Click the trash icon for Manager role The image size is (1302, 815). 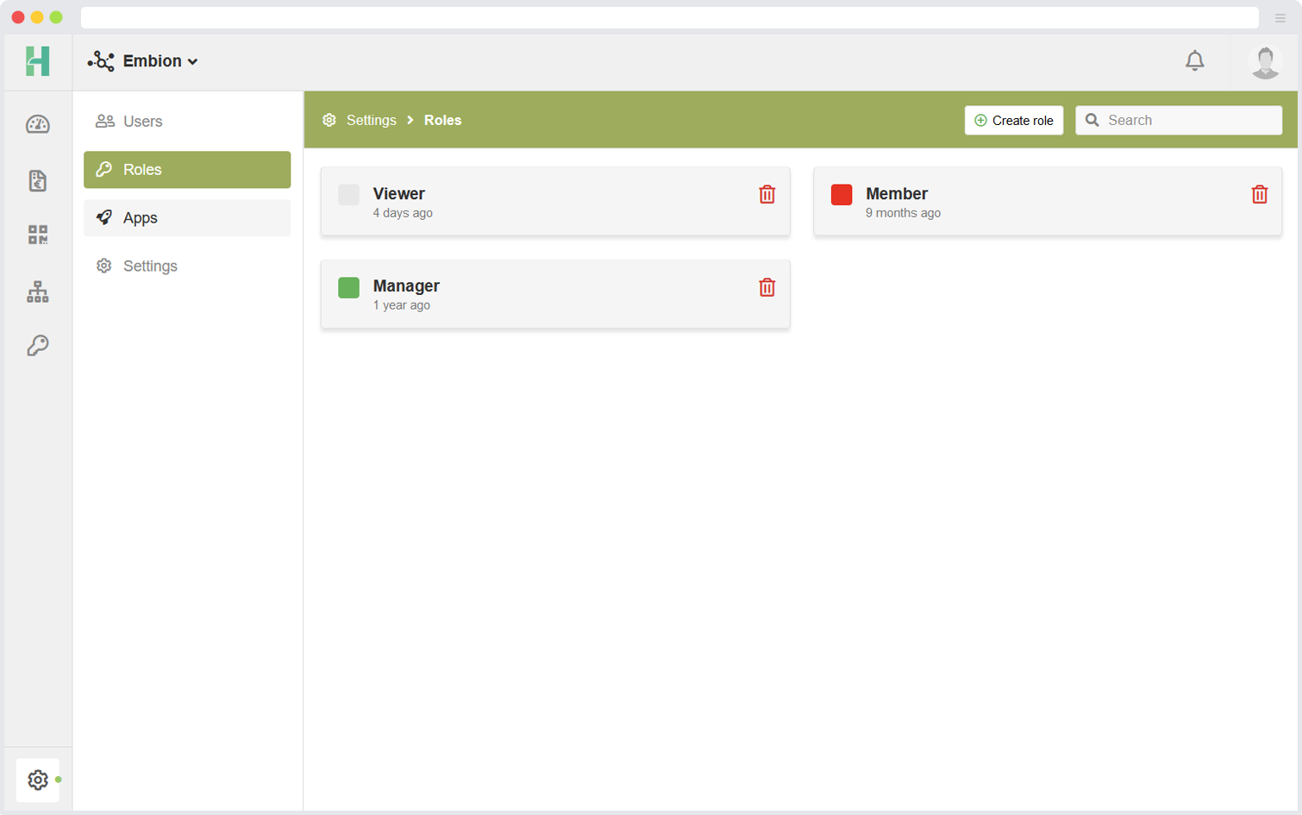[x=767, y=287]
